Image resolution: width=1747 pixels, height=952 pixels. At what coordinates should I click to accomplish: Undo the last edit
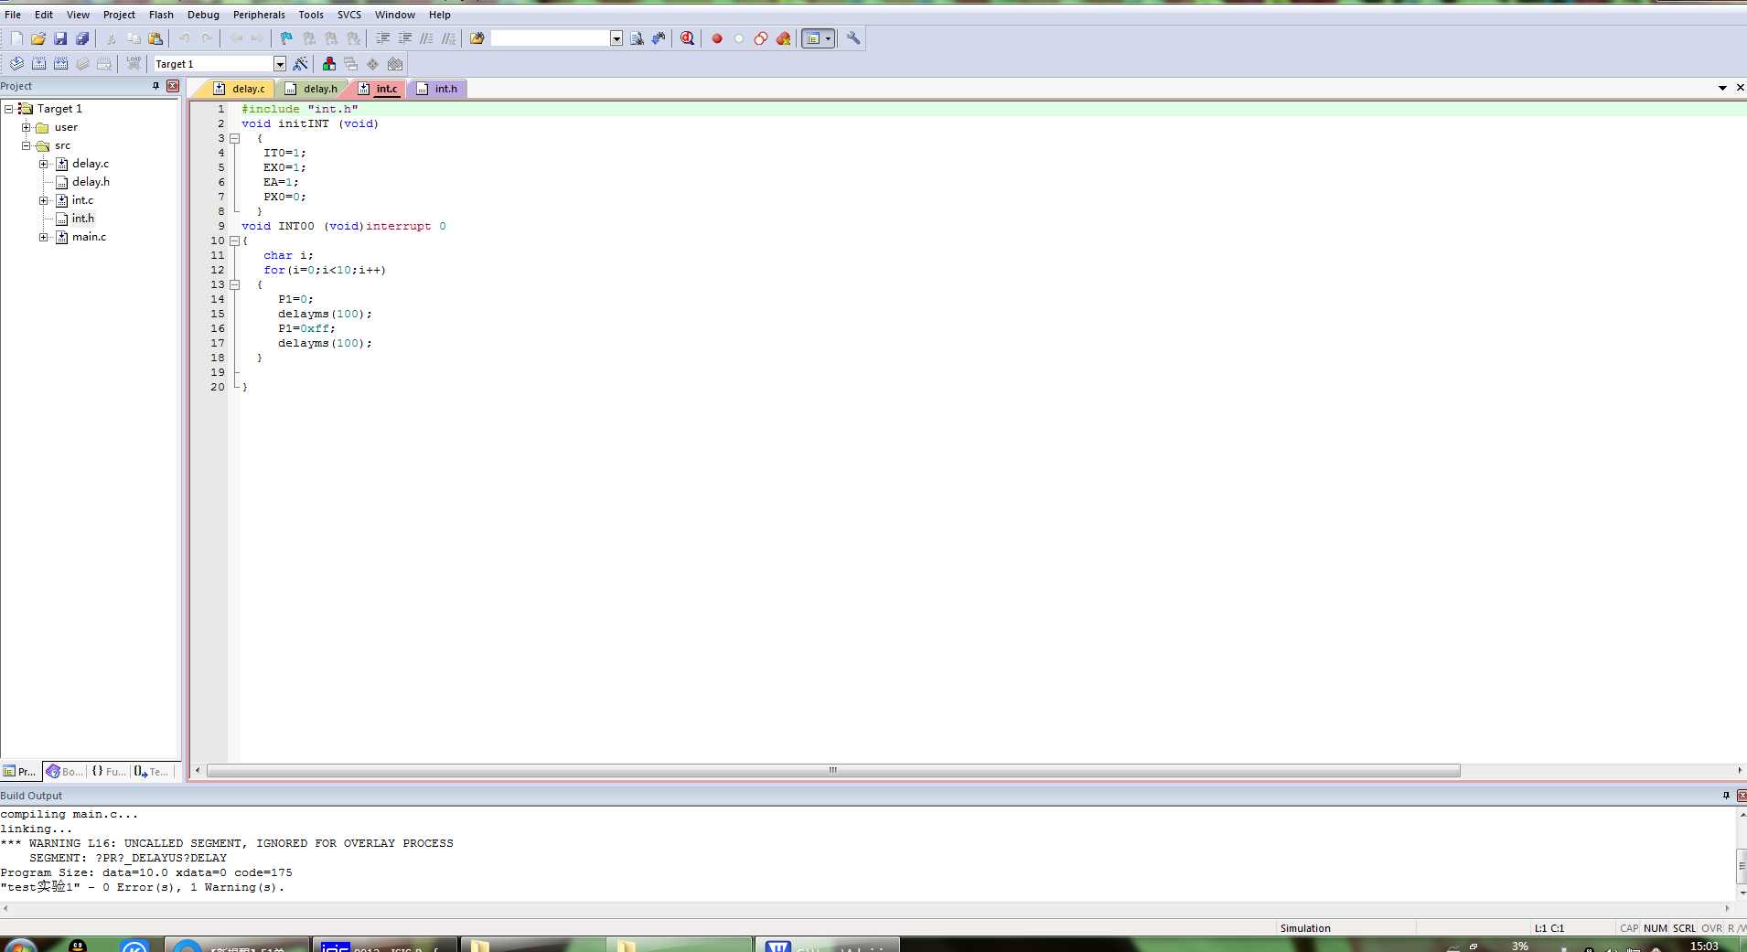(x=185, y=38)
